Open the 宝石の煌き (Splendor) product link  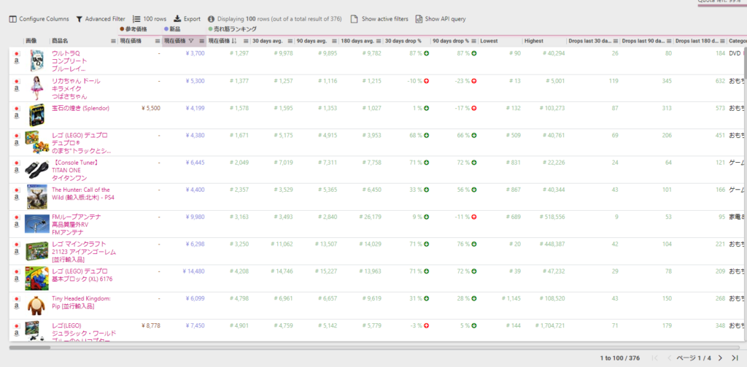pyautogui.click(x=80, y=108)
